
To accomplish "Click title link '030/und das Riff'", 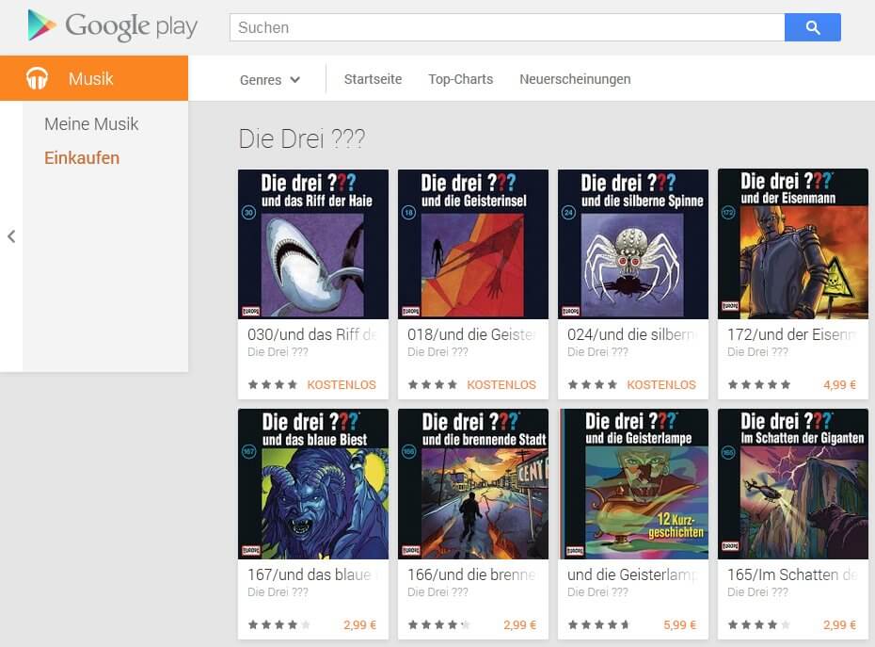I will (x=312, y=334).
